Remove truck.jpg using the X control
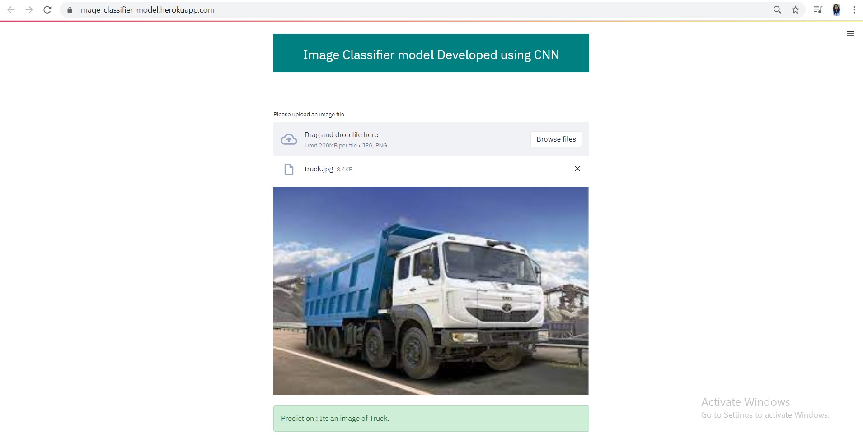Screen dimensions: 863x442 (x=577, y=169)
